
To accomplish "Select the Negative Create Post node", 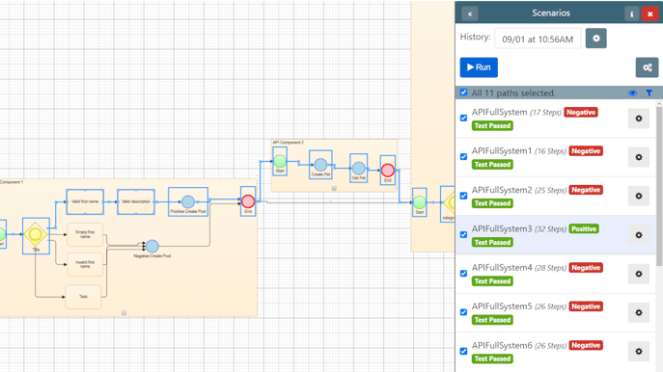I will (152, 246).
